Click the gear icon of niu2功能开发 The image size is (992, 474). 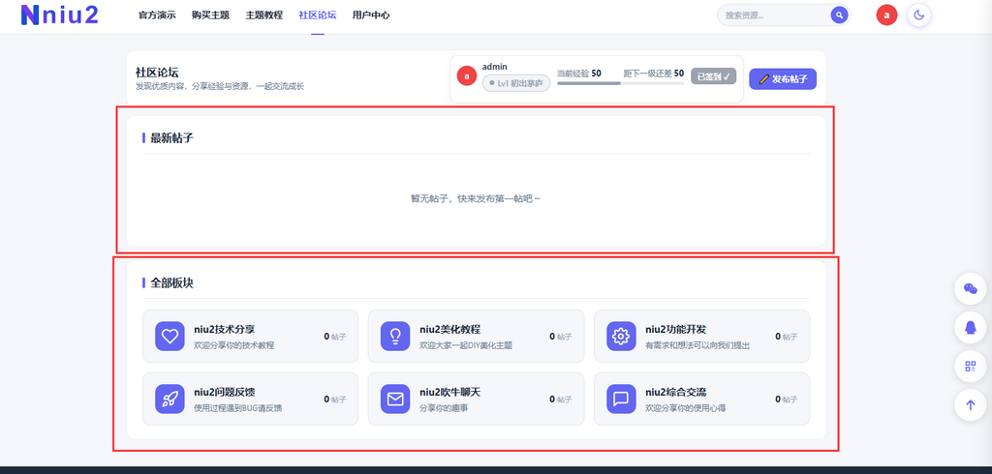(x=621, y=337)
